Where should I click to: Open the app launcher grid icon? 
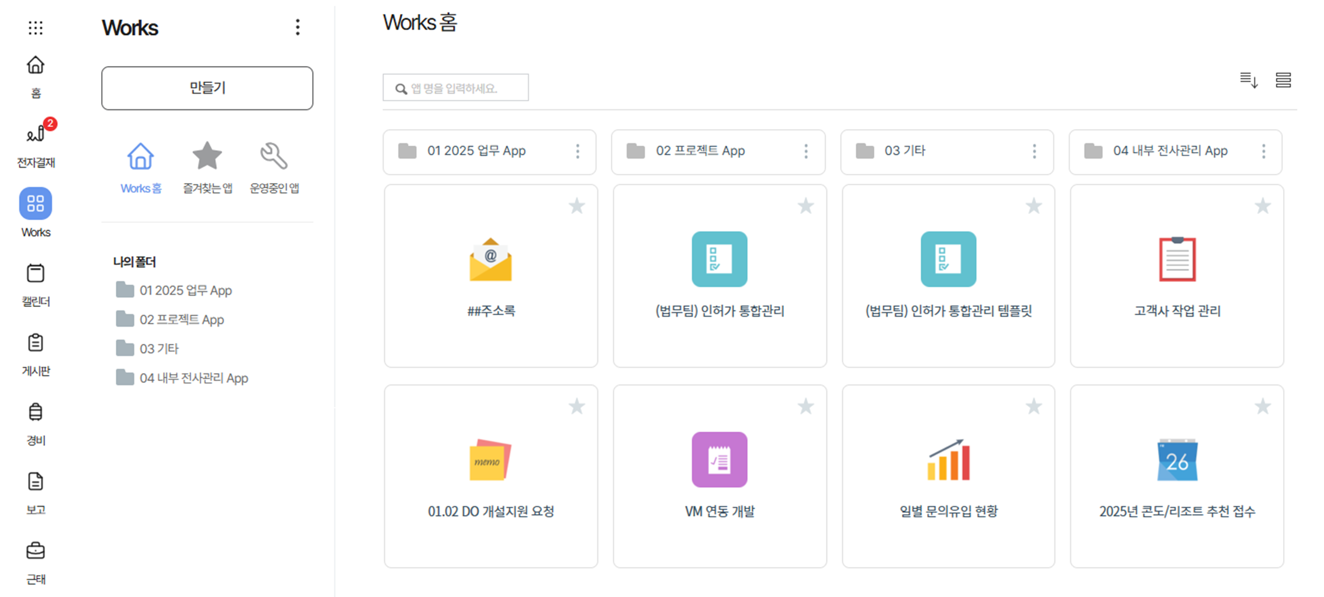pos(36,27)
